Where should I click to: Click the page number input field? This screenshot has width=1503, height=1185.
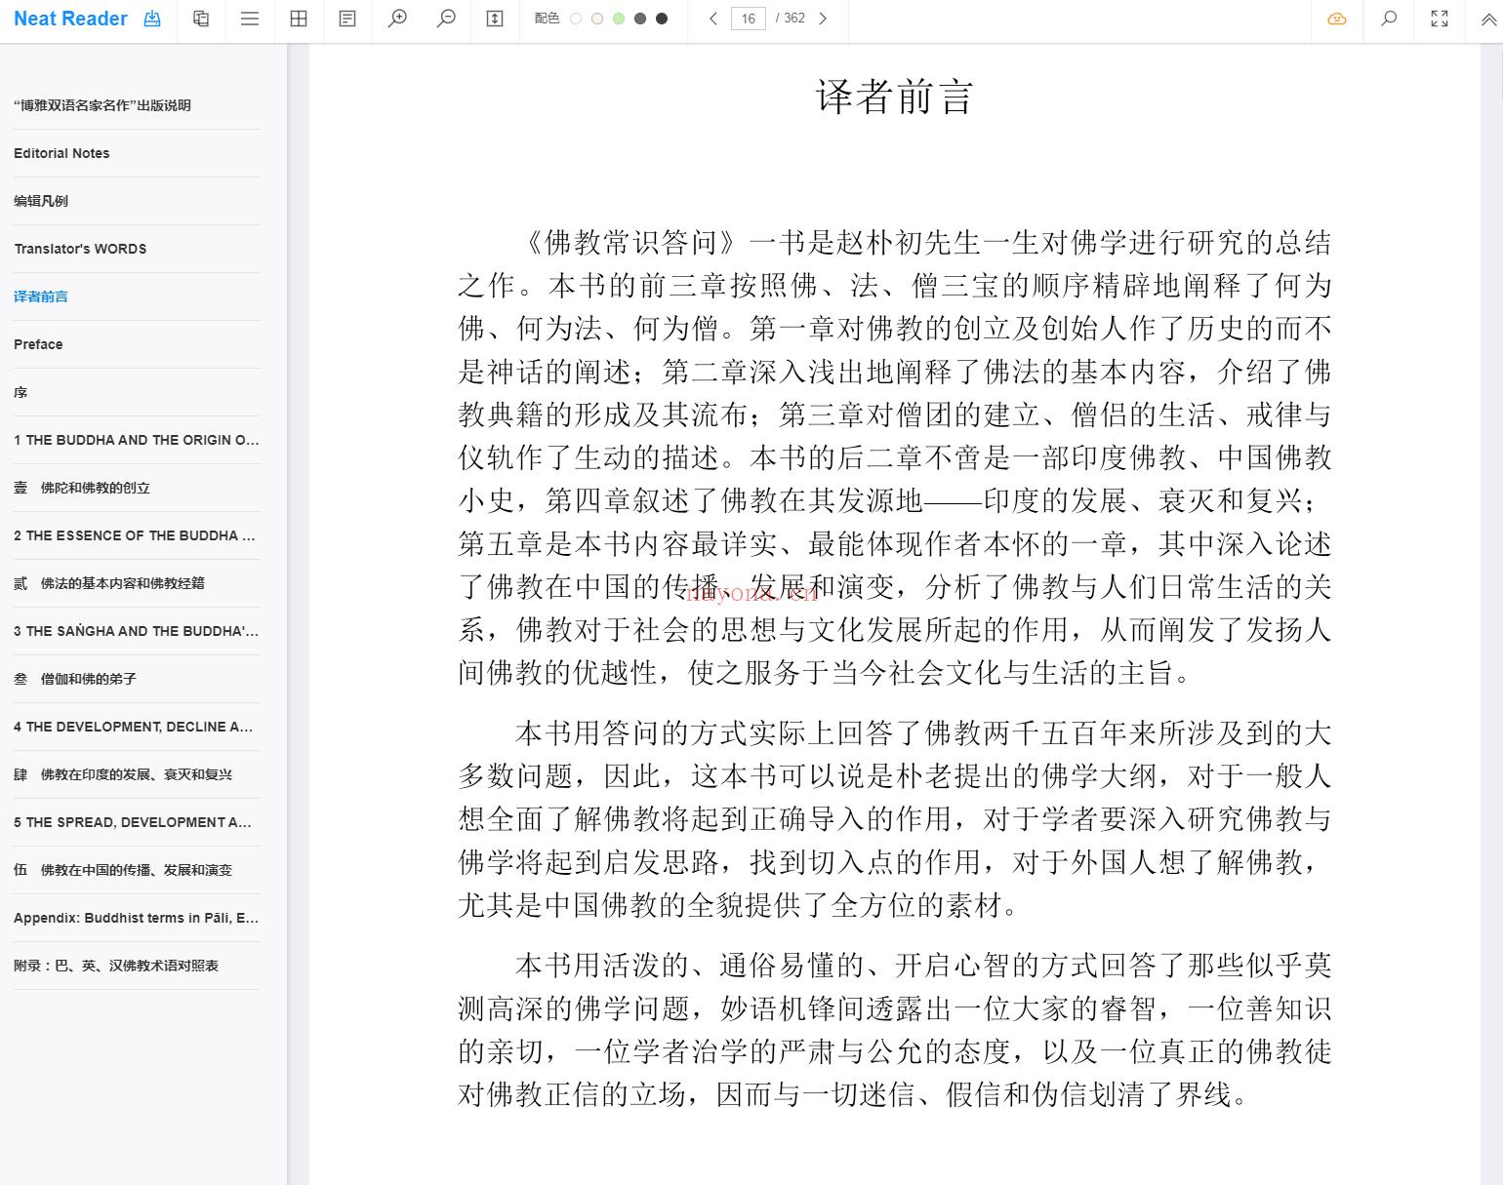click(749, 19)
